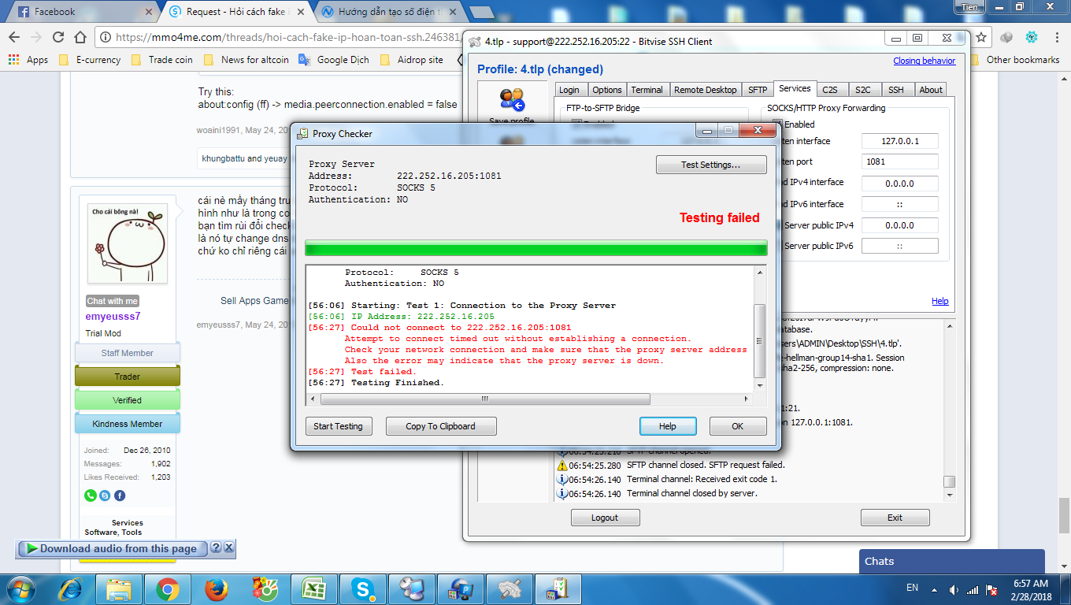The width and height of the screenshot is (1071, 605).
Task: Open Excel from the taskbar
Action: (x=314, y=588)
